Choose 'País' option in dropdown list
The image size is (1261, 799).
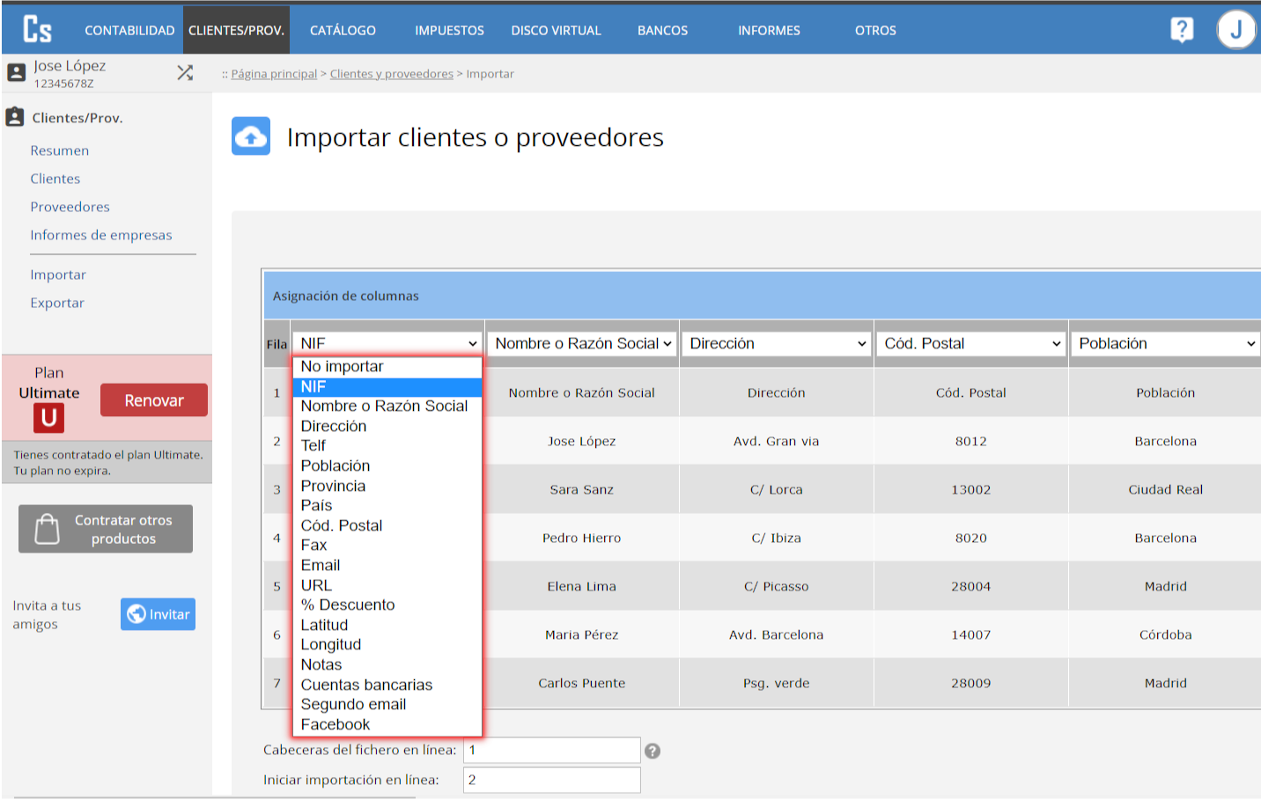click(387, 505)
